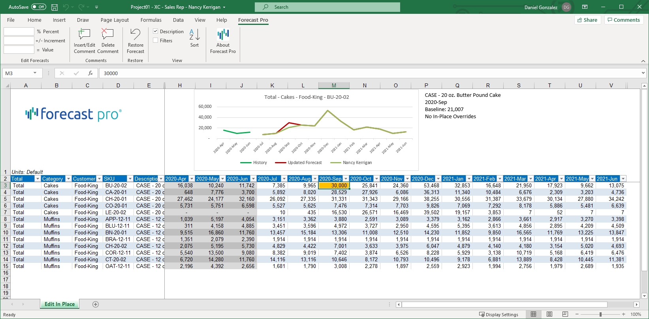Click the Undo icon
This screenshot has width=649, height=319.
pyautogui.click(x=66, y=7)
